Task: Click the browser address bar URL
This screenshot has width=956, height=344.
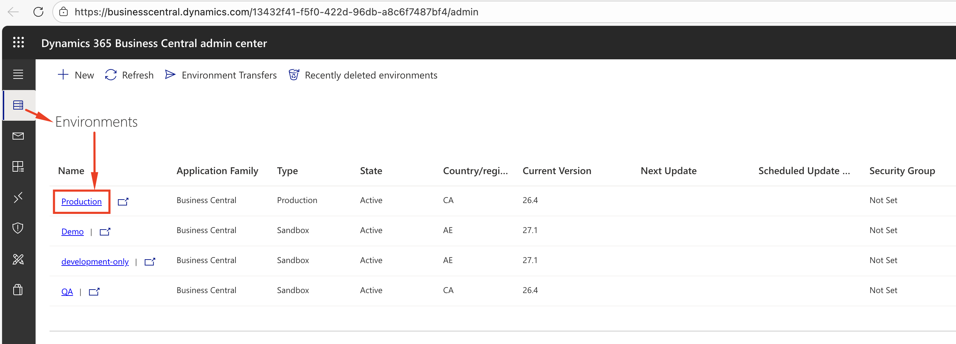Action: 276,12
